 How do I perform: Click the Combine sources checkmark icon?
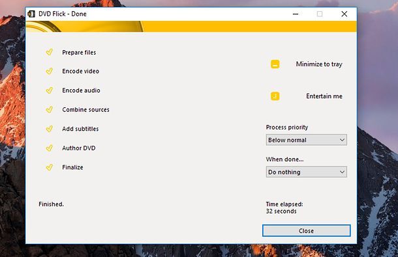coord(49,110)
